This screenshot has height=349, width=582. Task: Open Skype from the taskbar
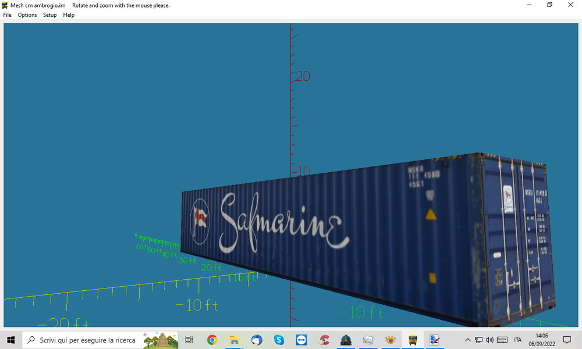click(279, 340)
